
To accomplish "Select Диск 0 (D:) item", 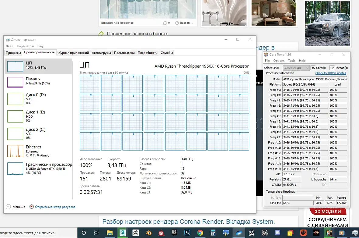I will (38, 99).
